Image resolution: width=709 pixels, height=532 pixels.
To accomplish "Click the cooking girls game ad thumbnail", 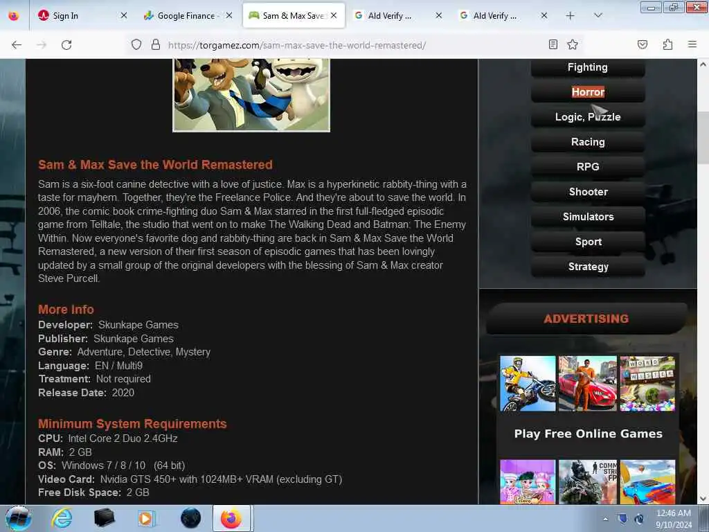I will tap(528, 482).
